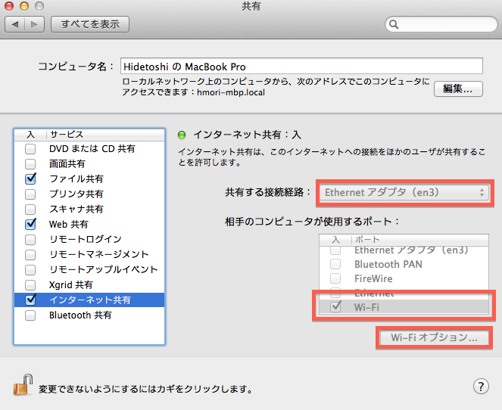Enable プリンタ共有 checkbox
The image size is (502, 410).
30,194
